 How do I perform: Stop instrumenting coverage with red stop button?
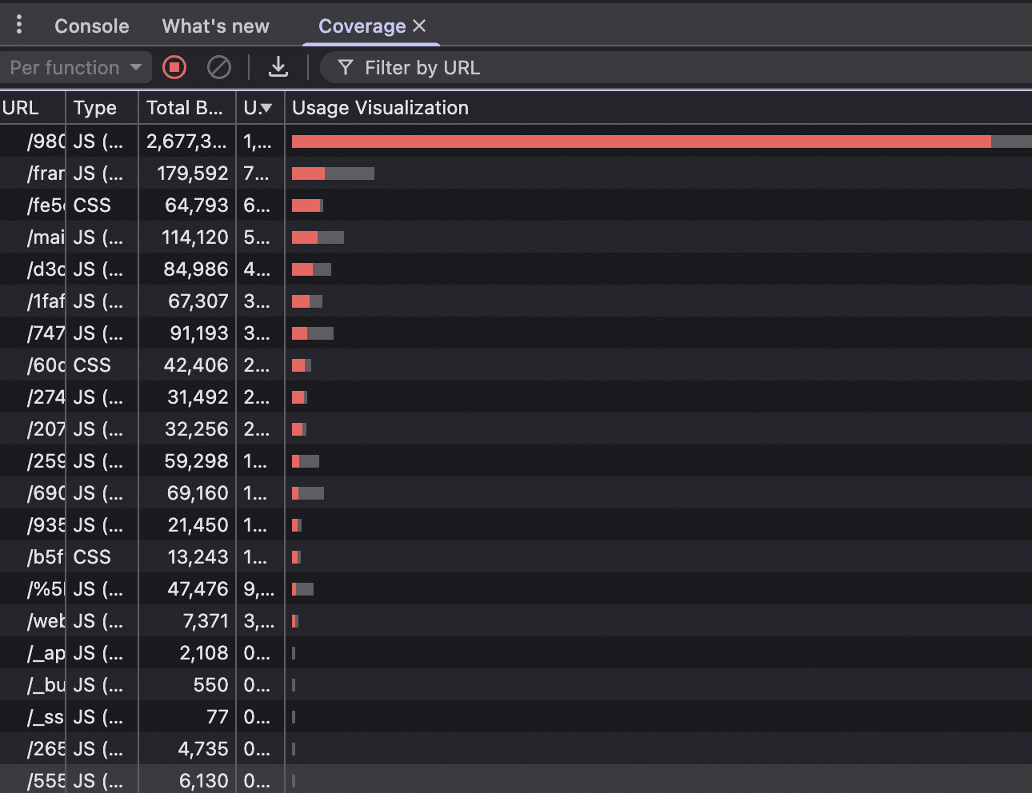click(x=174, y=67)
